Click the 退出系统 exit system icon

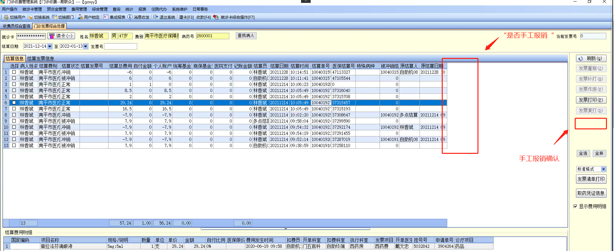point(156,17)
